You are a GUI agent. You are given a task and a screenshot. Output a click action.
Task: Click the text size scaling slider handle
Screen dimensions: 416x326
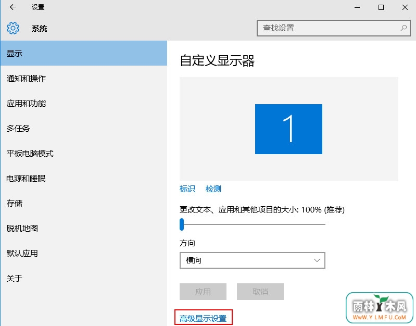click(x=182, y=224)
